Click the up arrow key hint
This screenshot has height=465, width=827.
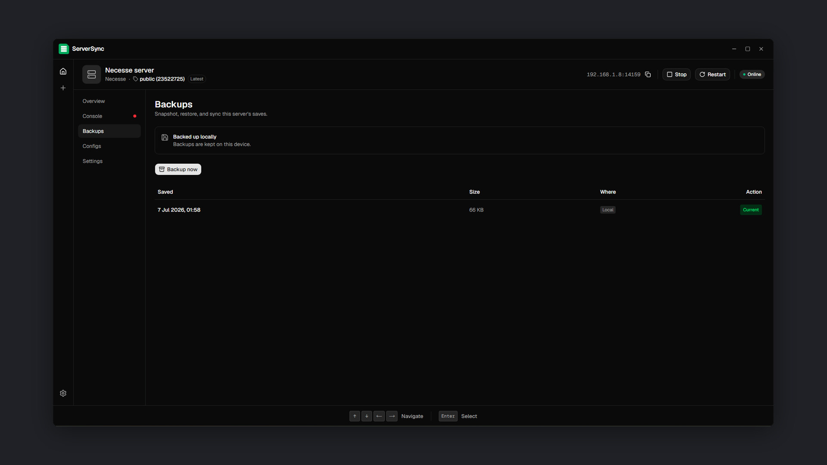pyautogui.click(x=354, y=416)
